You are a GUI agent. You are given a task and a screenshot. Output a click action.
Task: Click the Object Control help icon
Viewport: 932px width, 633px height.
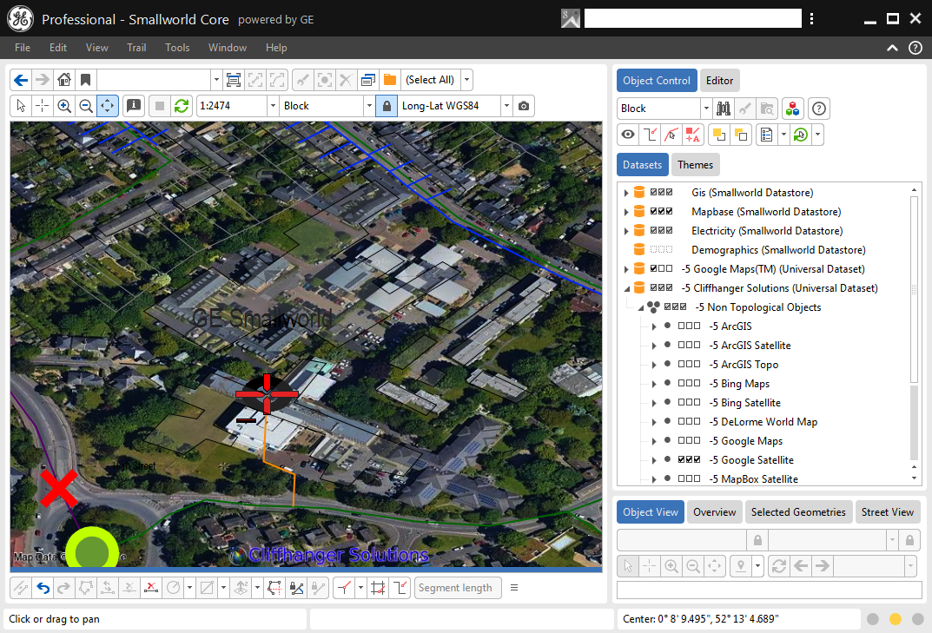[x=819, y=109]
